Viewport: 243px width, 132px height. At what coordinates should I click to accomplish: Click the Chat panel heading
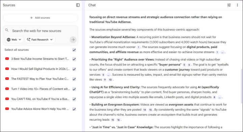pyautogui.click(x=92, y=5)
